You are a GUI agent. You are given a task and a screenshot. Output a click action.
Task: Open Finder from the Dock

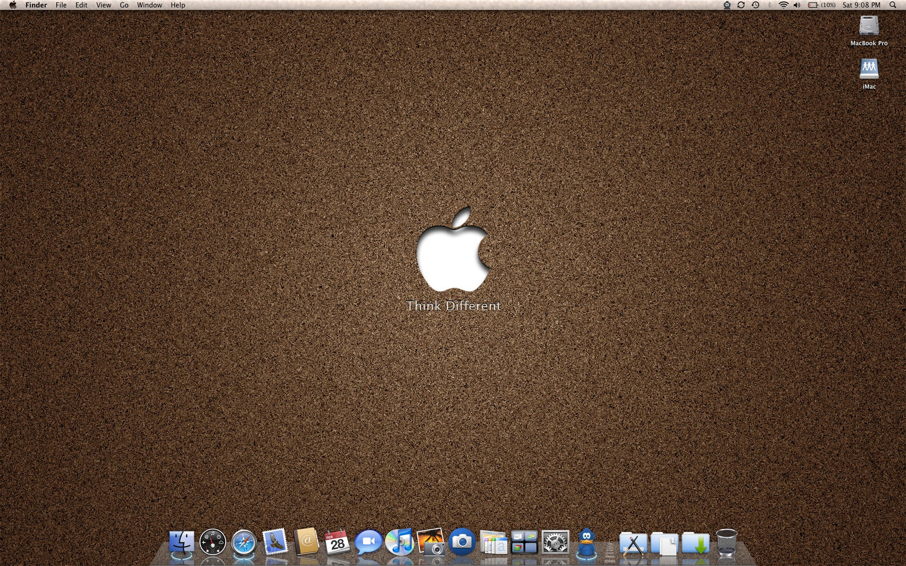point(182,542)
